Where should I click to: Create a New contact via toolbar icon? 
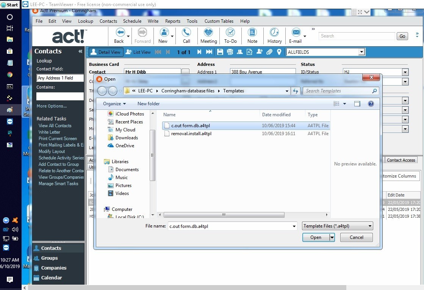(x=164, y=33)
